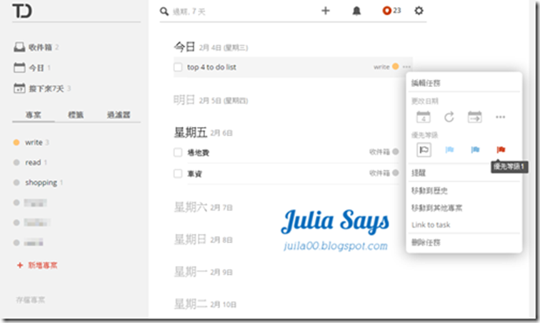Check off the 車資 task
Viewport: 540px width, 323px height.
pyautogui.click(x=178, y=173)
